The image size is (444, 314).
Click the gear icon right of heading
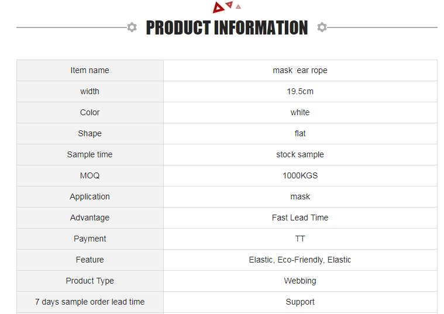click(322, 27)
